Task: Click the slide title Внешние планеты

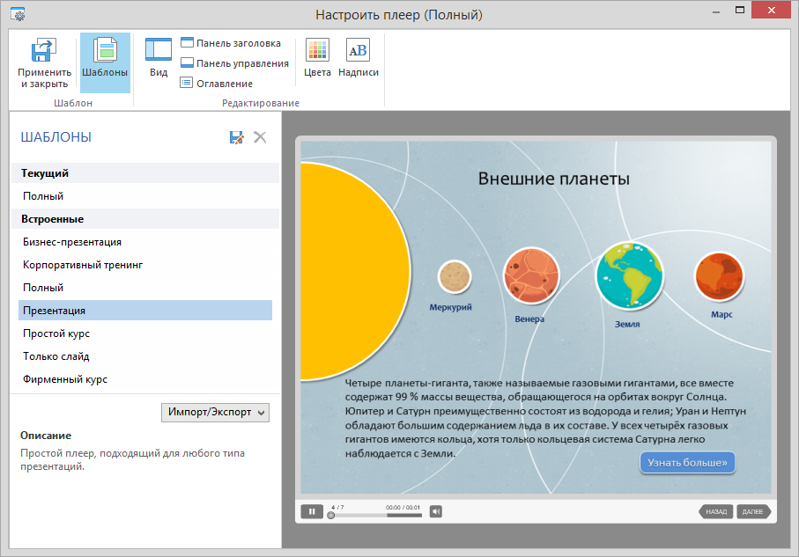Action: pos(554,179)
